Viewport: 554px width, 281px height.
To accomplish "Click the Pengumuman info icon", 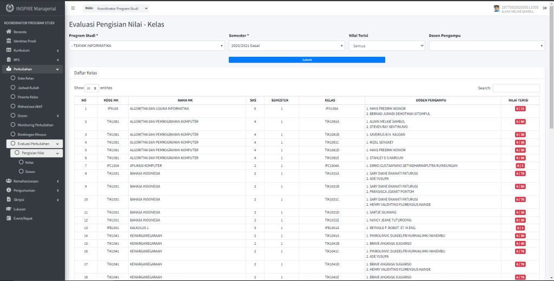I will 9,190.
